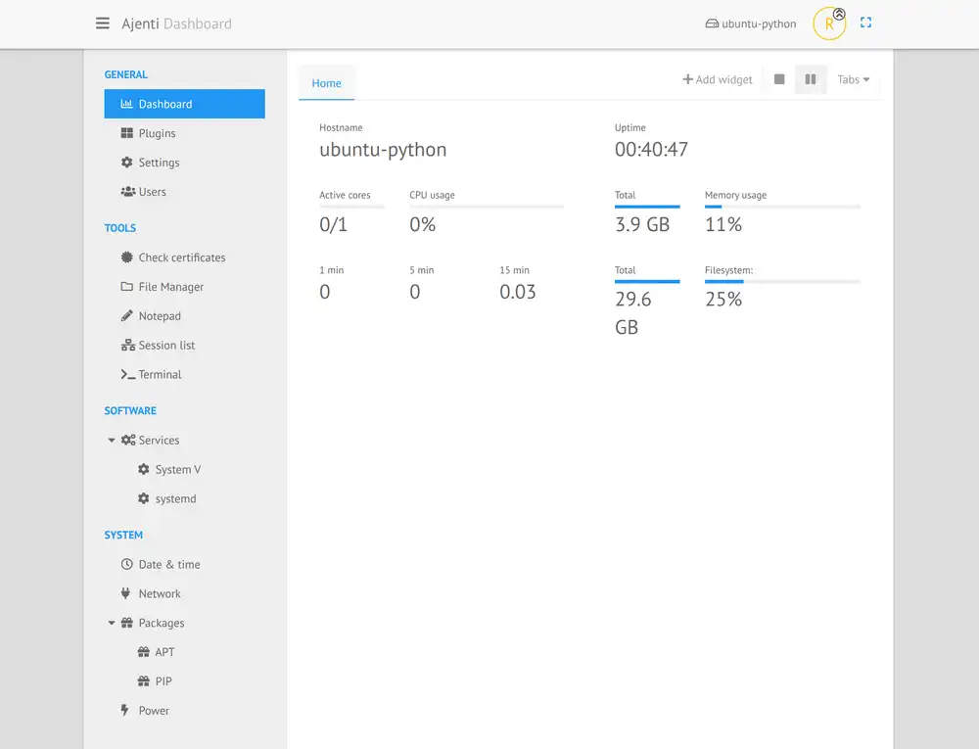
Task: Open the Terminal tool
Action: click(x=159, y=374)
